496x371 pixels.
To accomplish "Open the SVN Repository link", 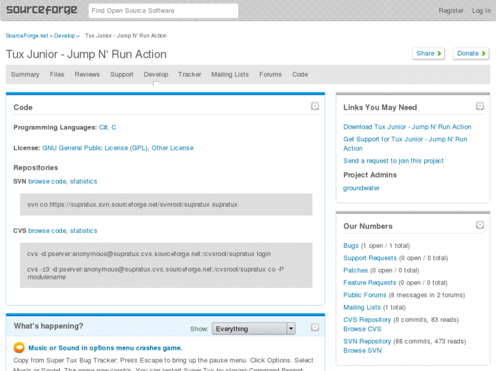I will (x=367, y=341).
